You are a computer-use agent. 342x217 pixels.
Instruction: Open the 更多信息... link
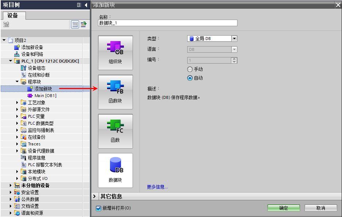[157, 187]
